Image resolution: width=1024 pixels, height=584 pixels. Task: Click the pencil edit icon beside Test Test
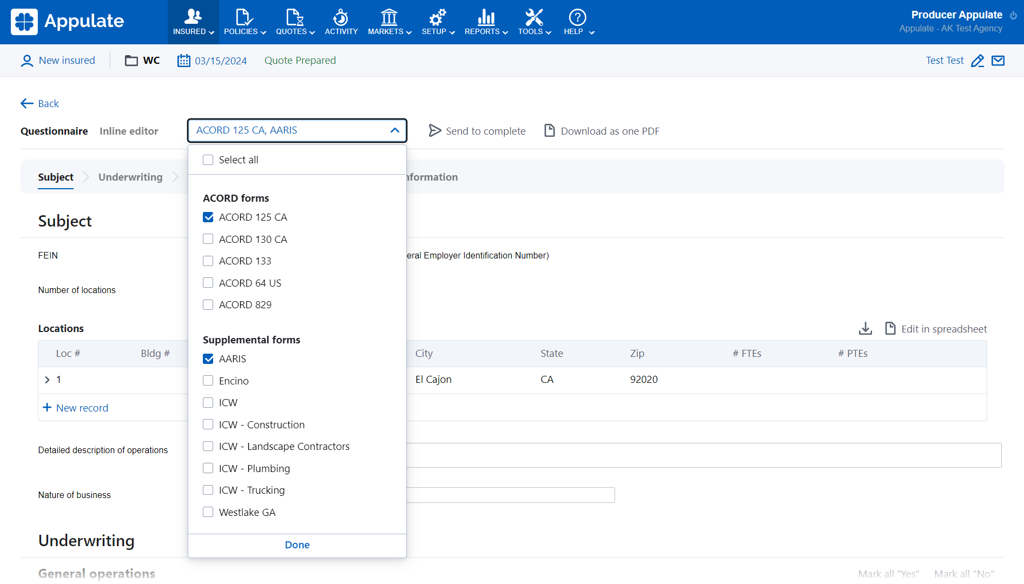pyautogui.click(x=977, y=61)
